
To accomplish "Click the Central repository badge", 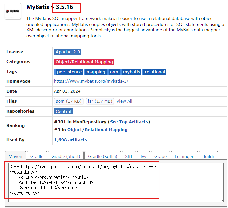I will click(63, 111).
